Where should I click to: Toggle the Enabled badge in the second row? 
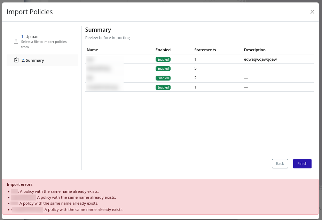[x=163, y=69]
